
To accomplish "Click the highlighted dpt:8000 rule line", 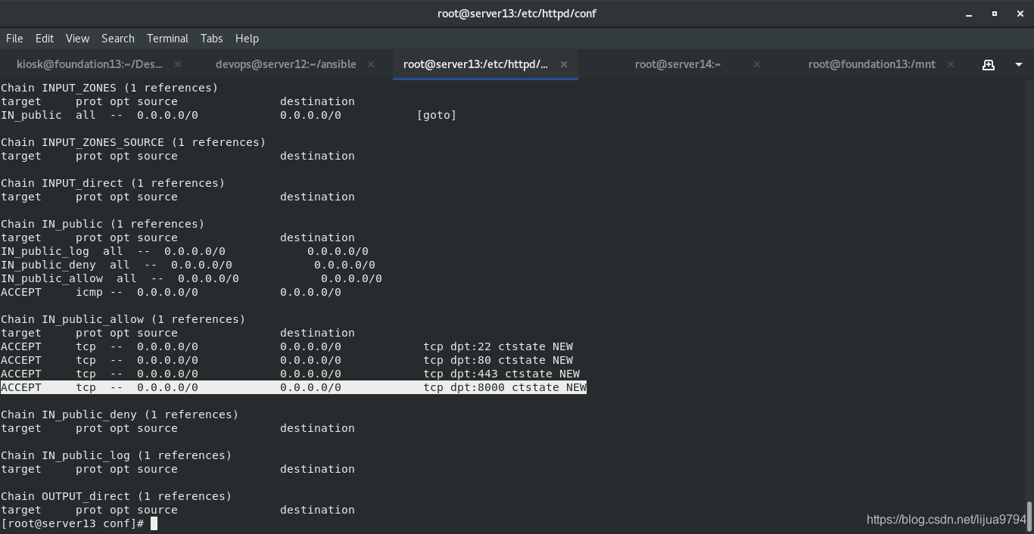I will click(294, 387).
